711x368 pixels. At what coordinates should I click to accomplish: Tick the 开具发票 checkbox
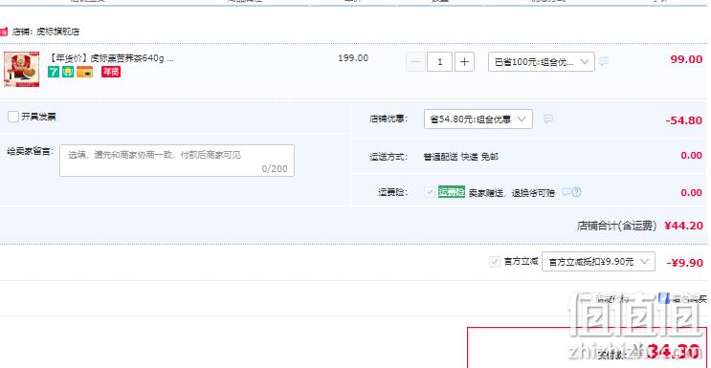pyautogui.click(x=13, y=117)
